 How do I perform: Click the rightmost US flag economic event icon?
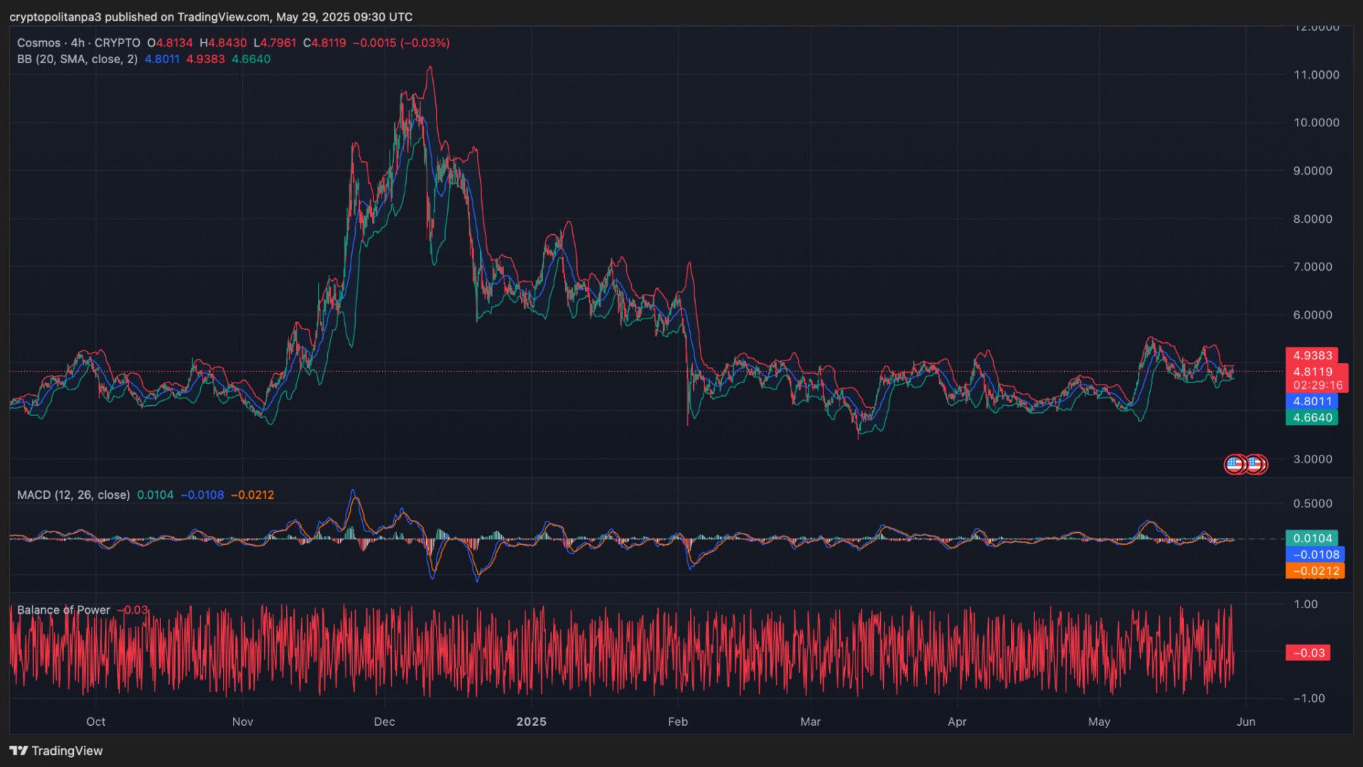pos(1257,465)
